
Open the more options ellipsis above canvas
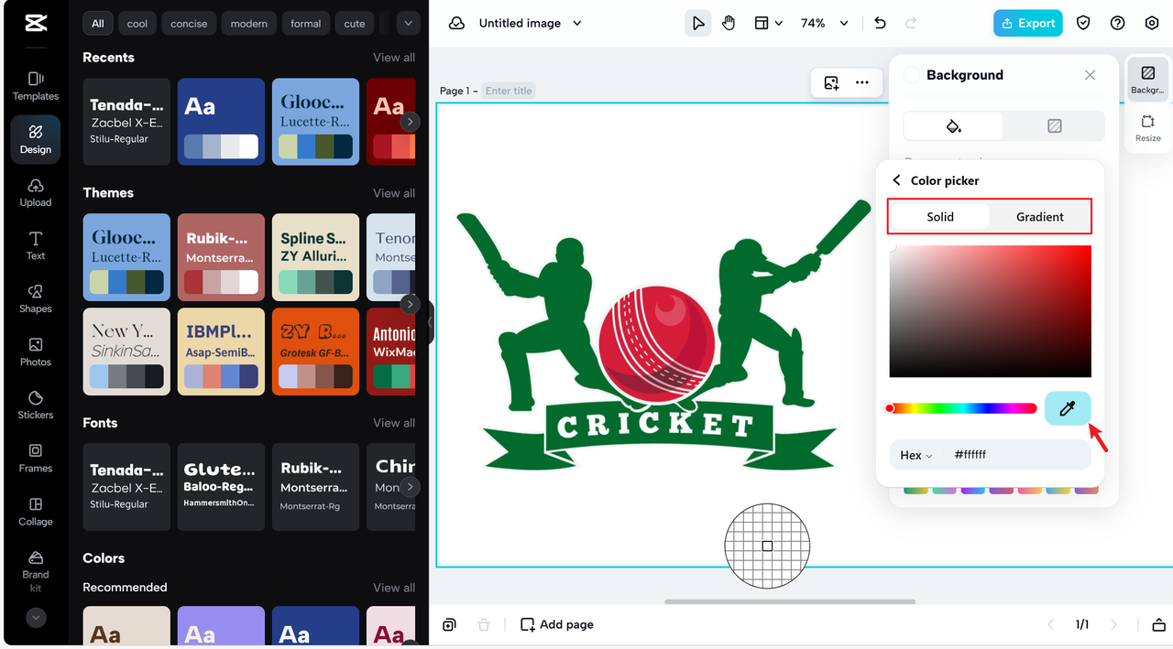point(862,82)
